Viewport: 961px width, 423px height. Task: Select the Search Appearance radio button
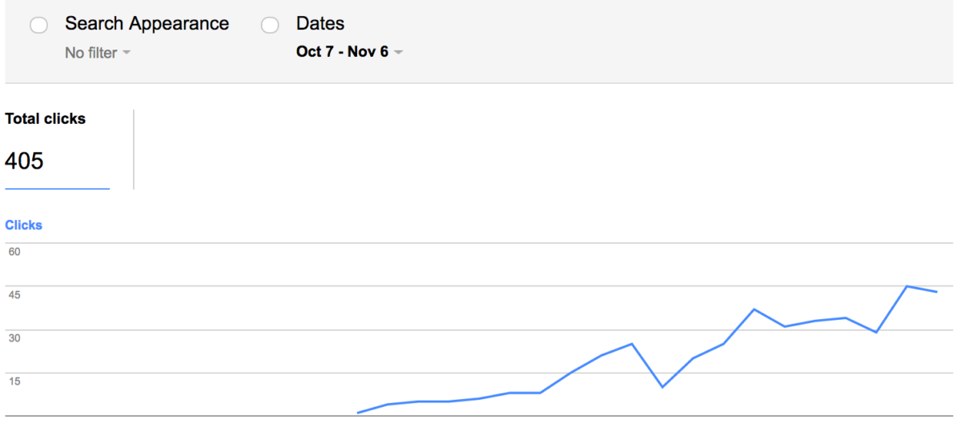tap(38, 26)
